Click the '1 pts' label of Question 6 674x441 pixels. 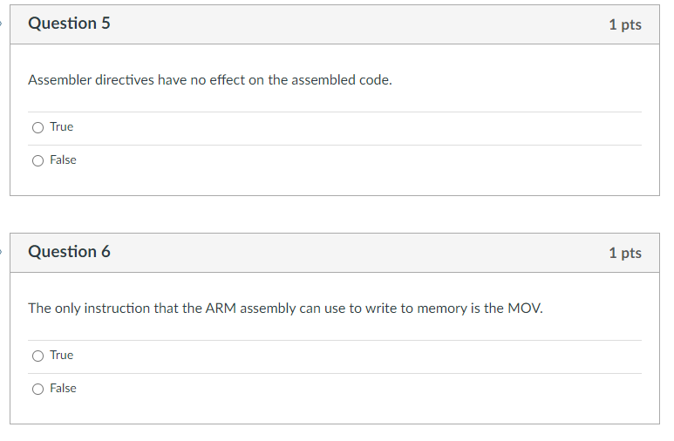point(624,253)
